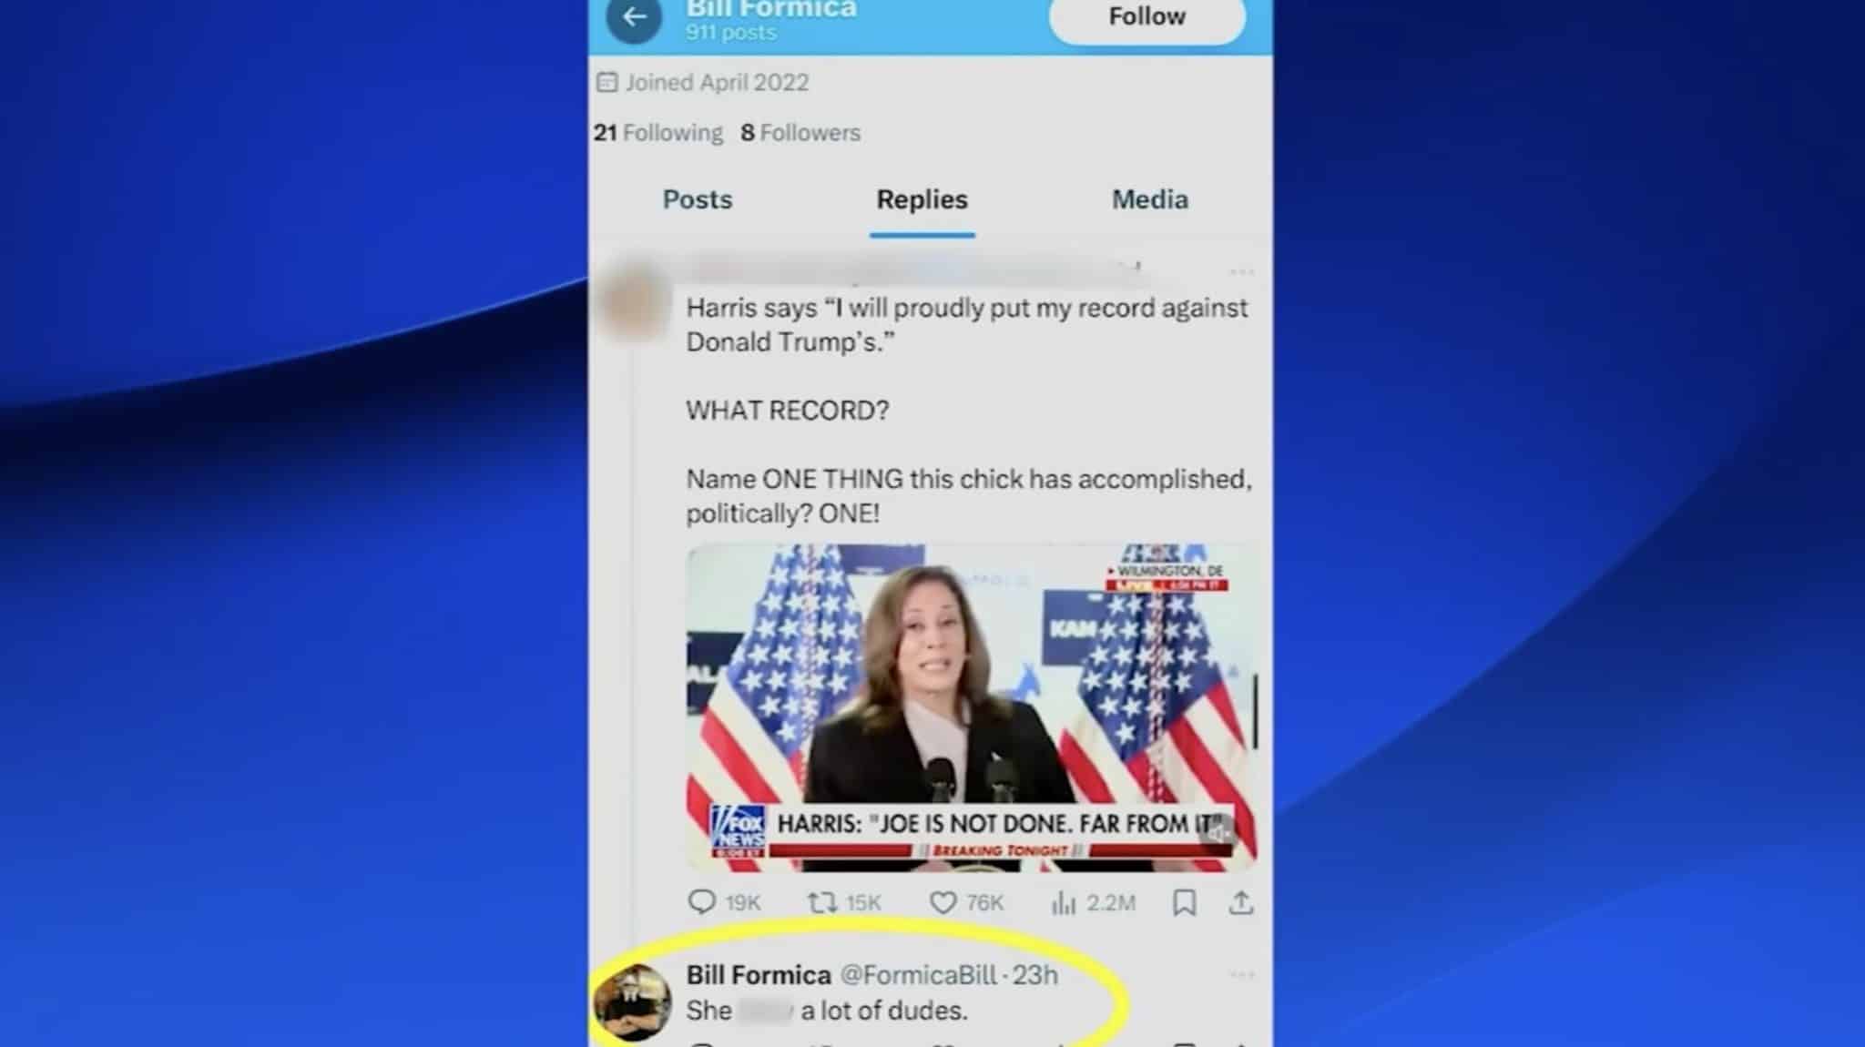
Task: Go back using the arrow icon
Action: (x=634, y=17)
